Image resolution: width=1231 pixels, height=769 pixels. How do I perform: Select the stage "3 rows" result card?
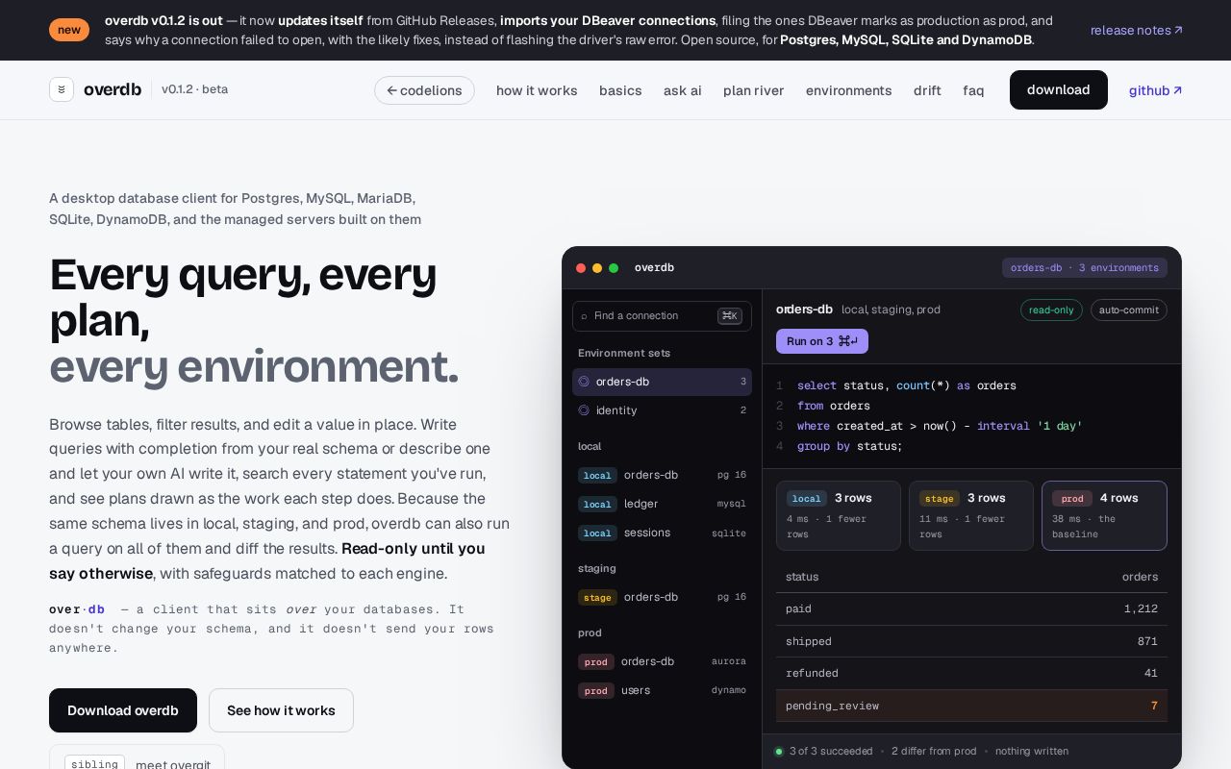point(971,516)
